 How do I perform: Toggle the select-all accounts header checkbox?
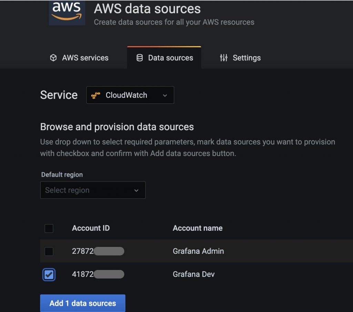click(49, 228)
